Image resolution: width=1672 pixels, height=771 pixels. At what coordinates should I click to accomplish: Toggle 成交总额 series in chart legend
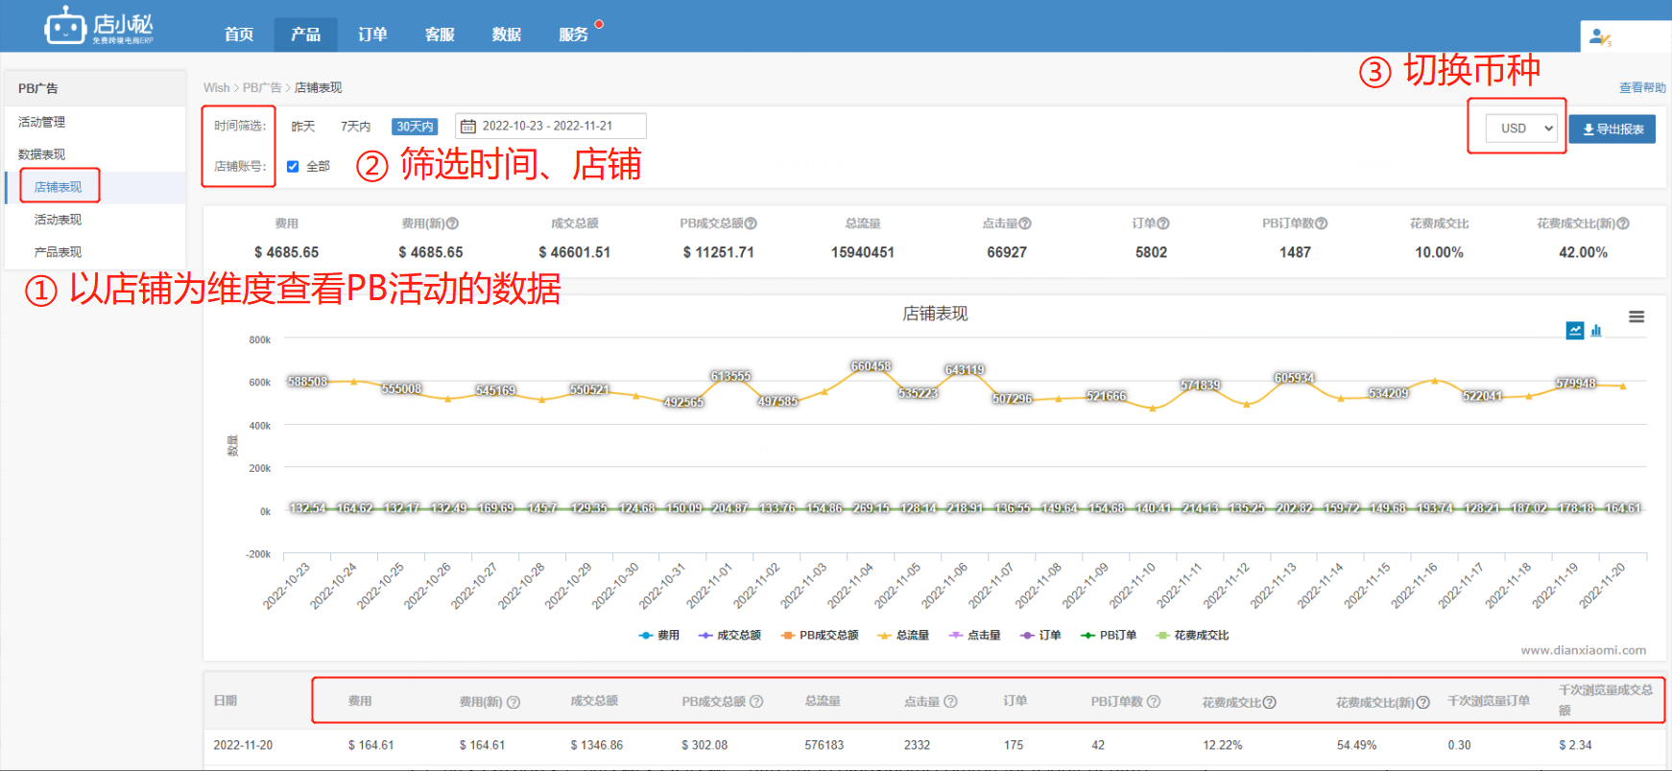pyautogui.click(x=729, y=636)
